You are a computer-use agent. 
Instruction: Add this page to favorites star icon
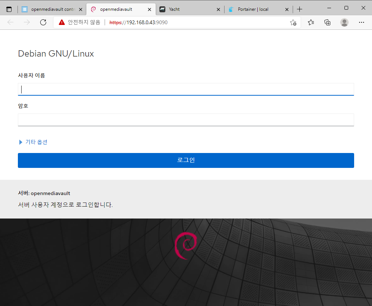[x=293, y=23]
